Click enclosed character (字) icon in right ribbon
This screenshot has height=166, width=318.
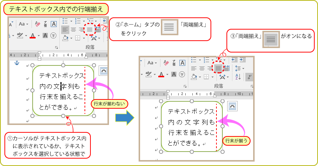click(x=182, y=74)
